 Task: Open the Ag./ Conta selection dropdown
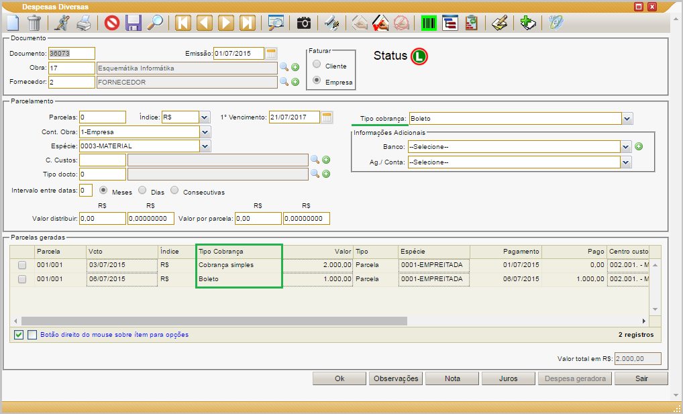(625, 162)
